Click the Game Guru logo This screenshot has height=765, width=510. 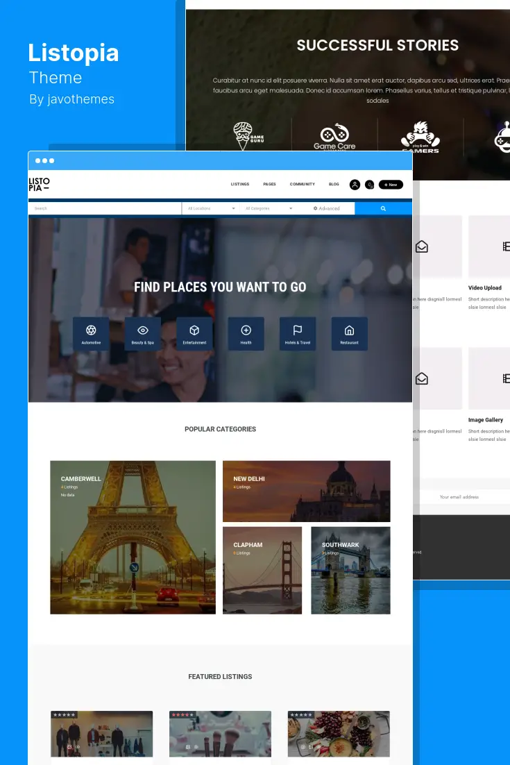pyautogui.click(x=248, y=136)
